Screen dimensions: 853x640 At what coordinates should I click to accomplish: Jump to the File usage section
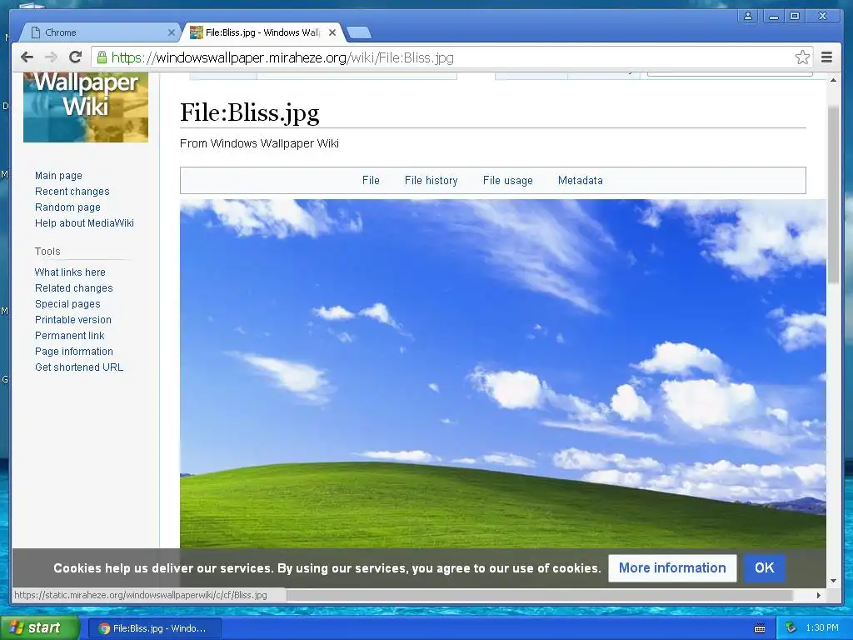[507, 180]
